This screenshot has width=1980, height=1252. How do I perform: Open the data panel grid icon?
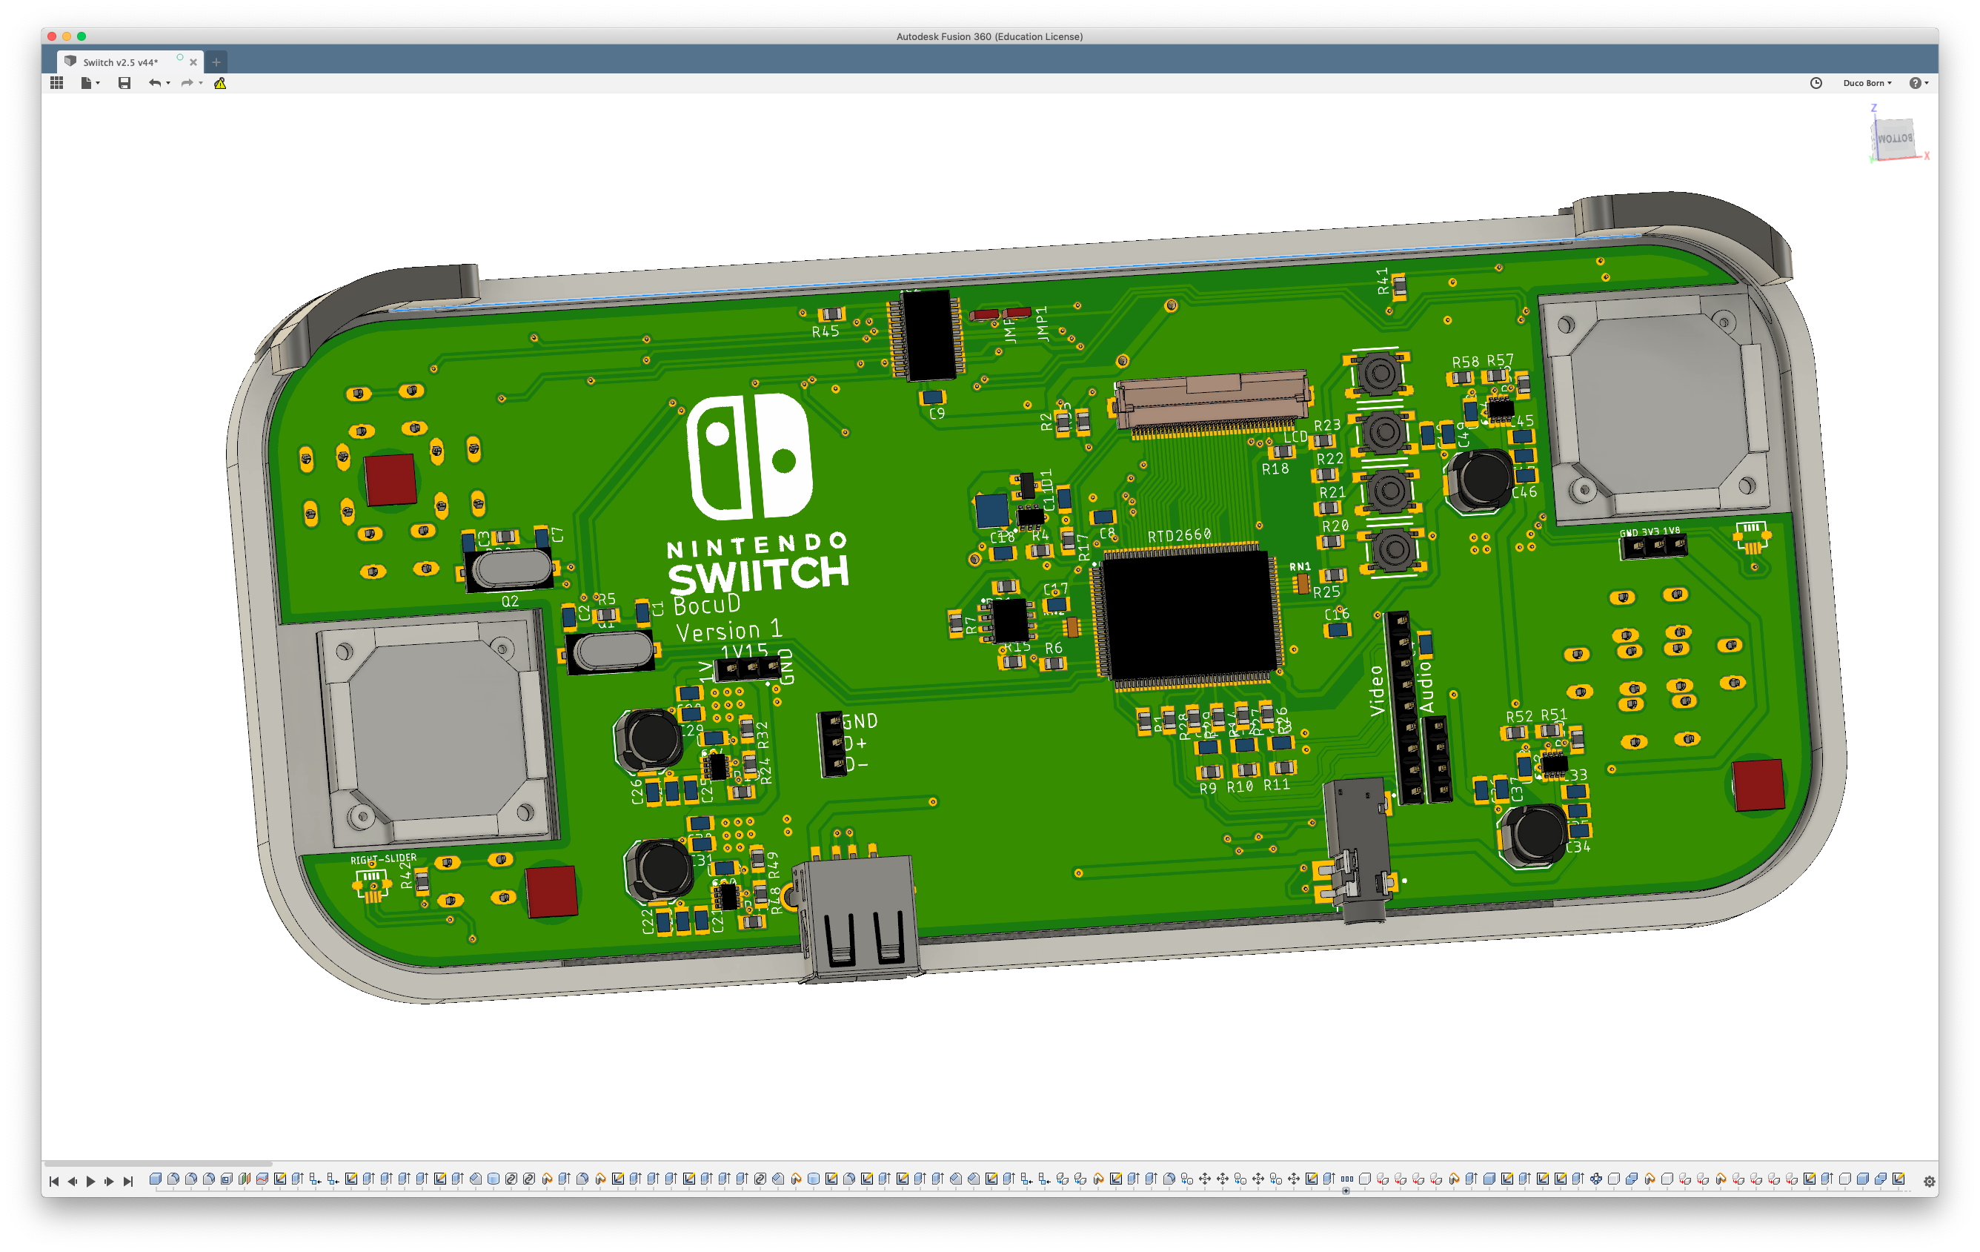coord(57,83)
